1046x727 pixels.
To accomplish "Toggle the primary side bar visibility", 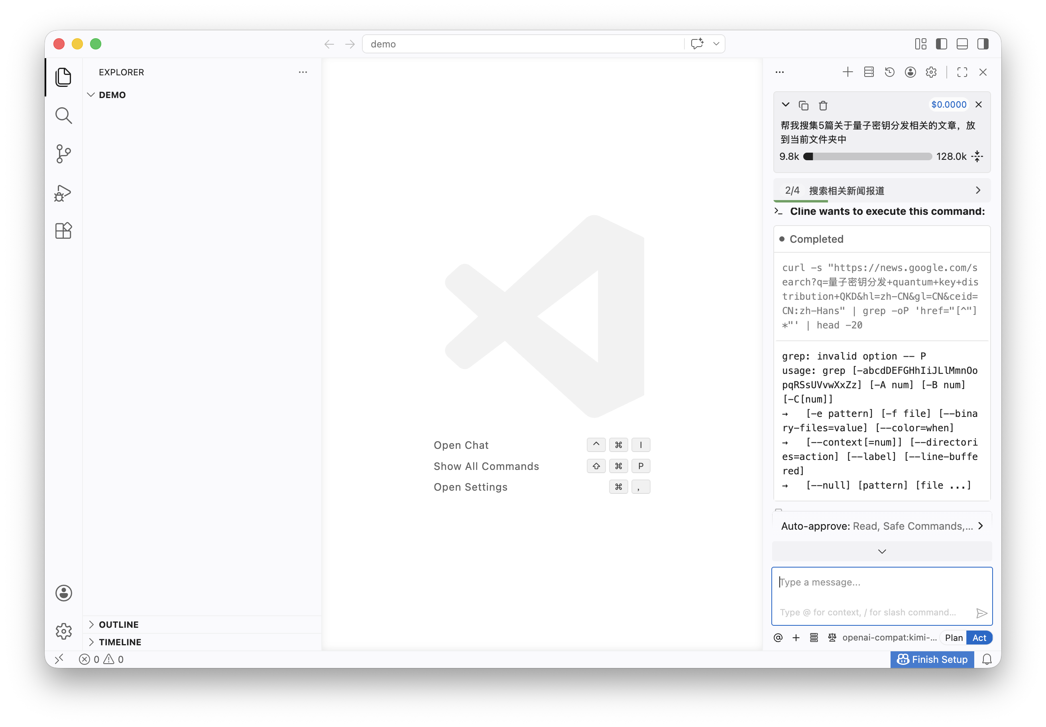I will point(941,44).
